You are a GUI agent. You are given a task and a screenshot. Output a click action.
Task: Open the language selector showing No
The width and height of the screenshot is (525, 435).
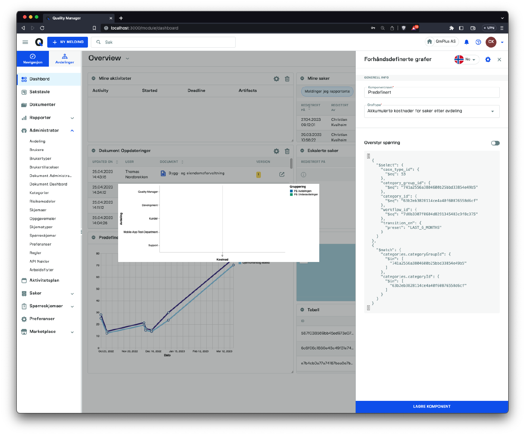pyautogui.click(x=466, y=59)
